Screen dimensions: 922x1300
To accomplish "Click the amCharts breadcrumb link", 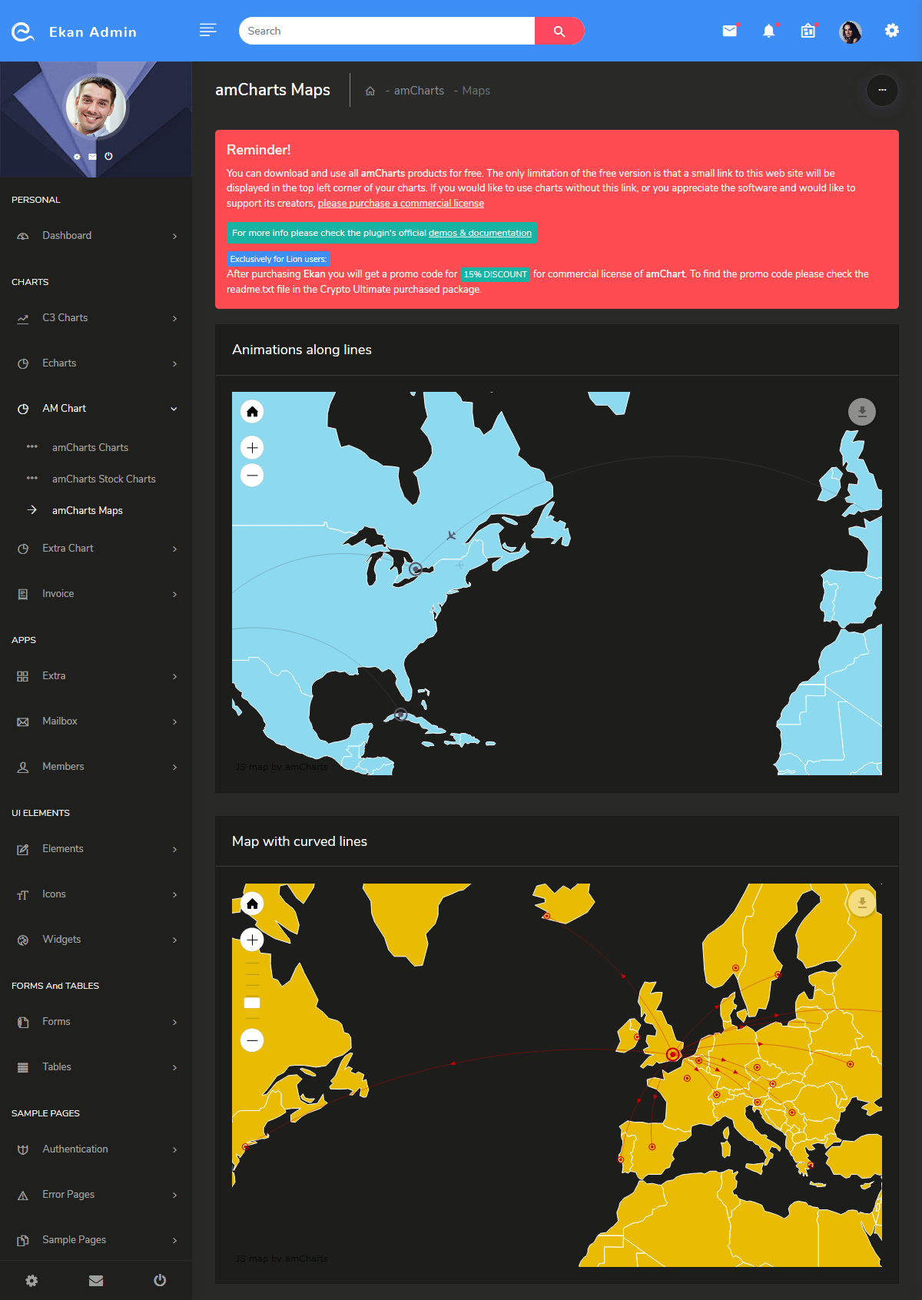I will tap(419, 91).
